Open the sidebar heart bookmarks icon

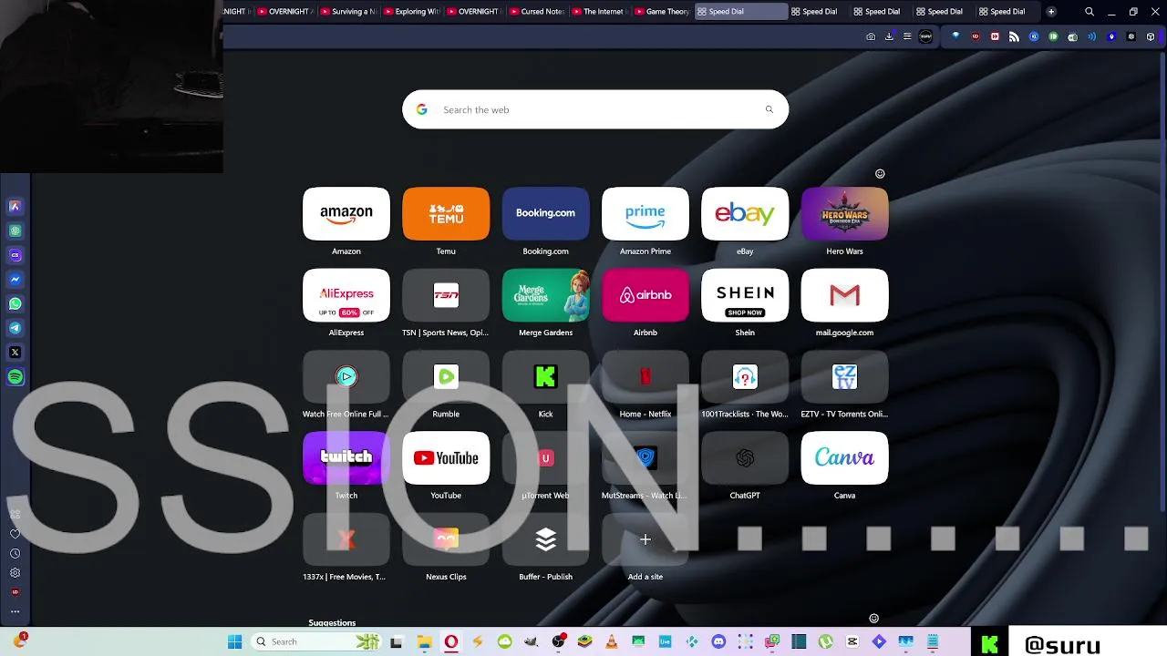(15, 534)
